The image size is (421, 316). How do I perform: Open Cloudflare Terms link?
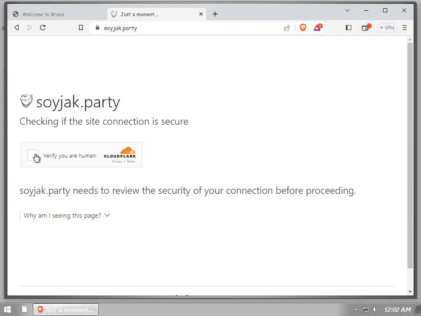click(x=131, y=161)
